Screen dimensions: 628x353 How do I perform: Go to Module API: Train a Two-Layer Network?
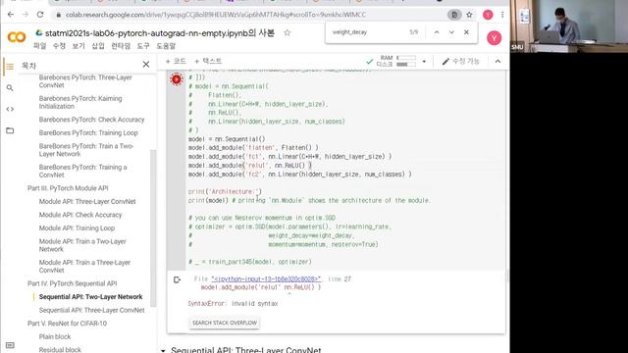pos(82,245)
